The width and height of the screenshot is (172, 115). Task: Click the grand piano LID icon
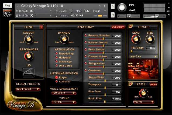pos(29,72)
